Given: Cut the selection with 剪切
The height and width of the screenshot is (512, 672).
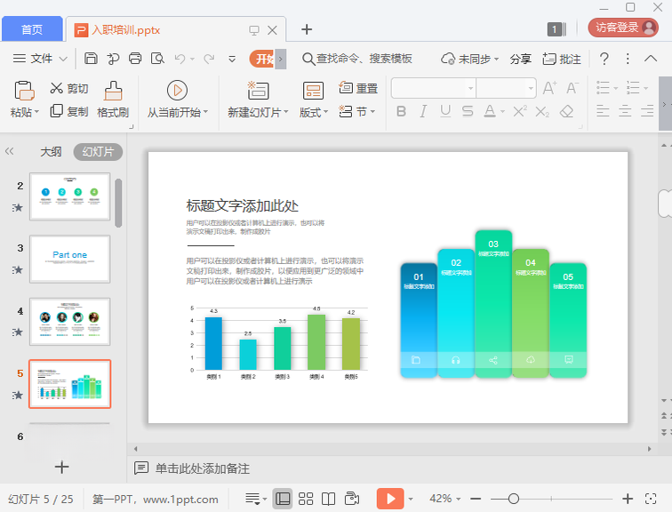Looking at the screenshot, I should click(69, 88).
